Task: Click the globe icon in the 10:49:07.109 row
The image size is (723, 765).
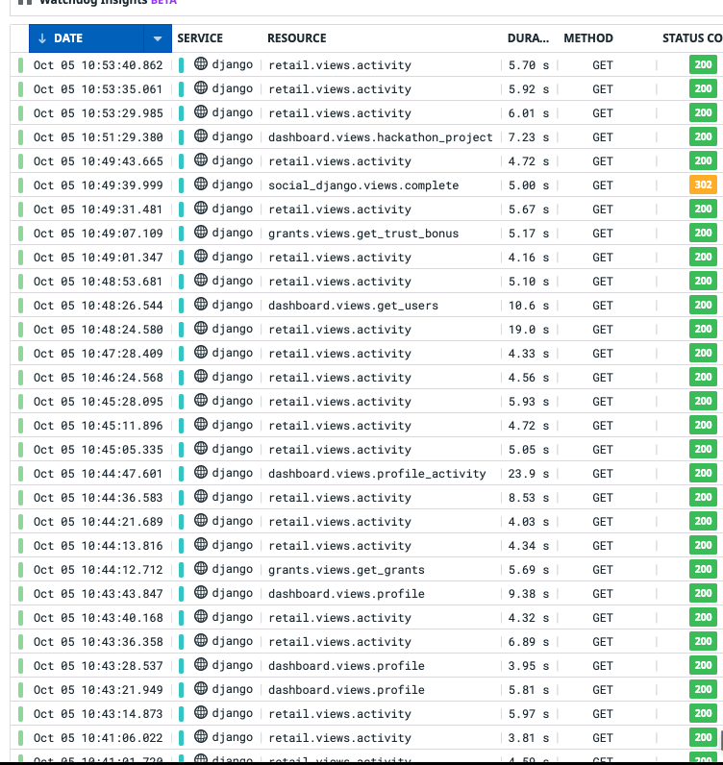Action: pyautogui.click(x=201, y=233)
